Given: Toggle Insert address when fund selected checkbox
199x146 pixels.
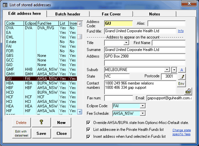Looking at the screenshot, I should pos(88,136).
